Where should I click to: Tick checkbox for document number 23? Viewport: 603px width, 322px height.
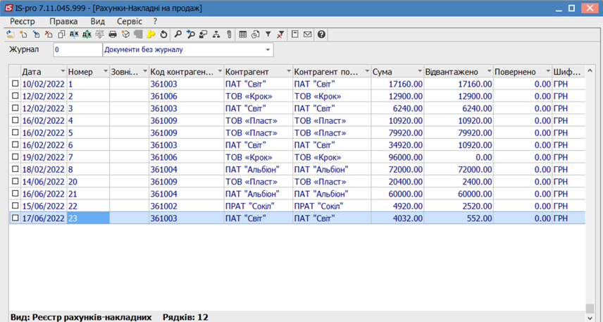(x=15, y=218)
